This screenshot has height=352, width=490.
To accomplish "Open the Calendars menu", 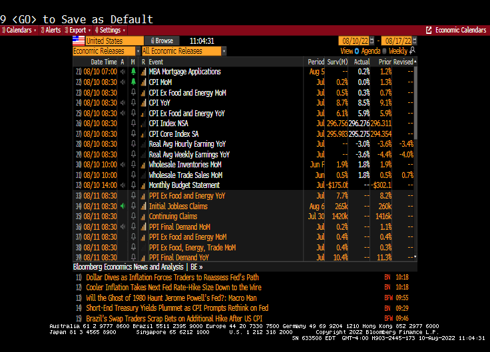I will 19,30.
